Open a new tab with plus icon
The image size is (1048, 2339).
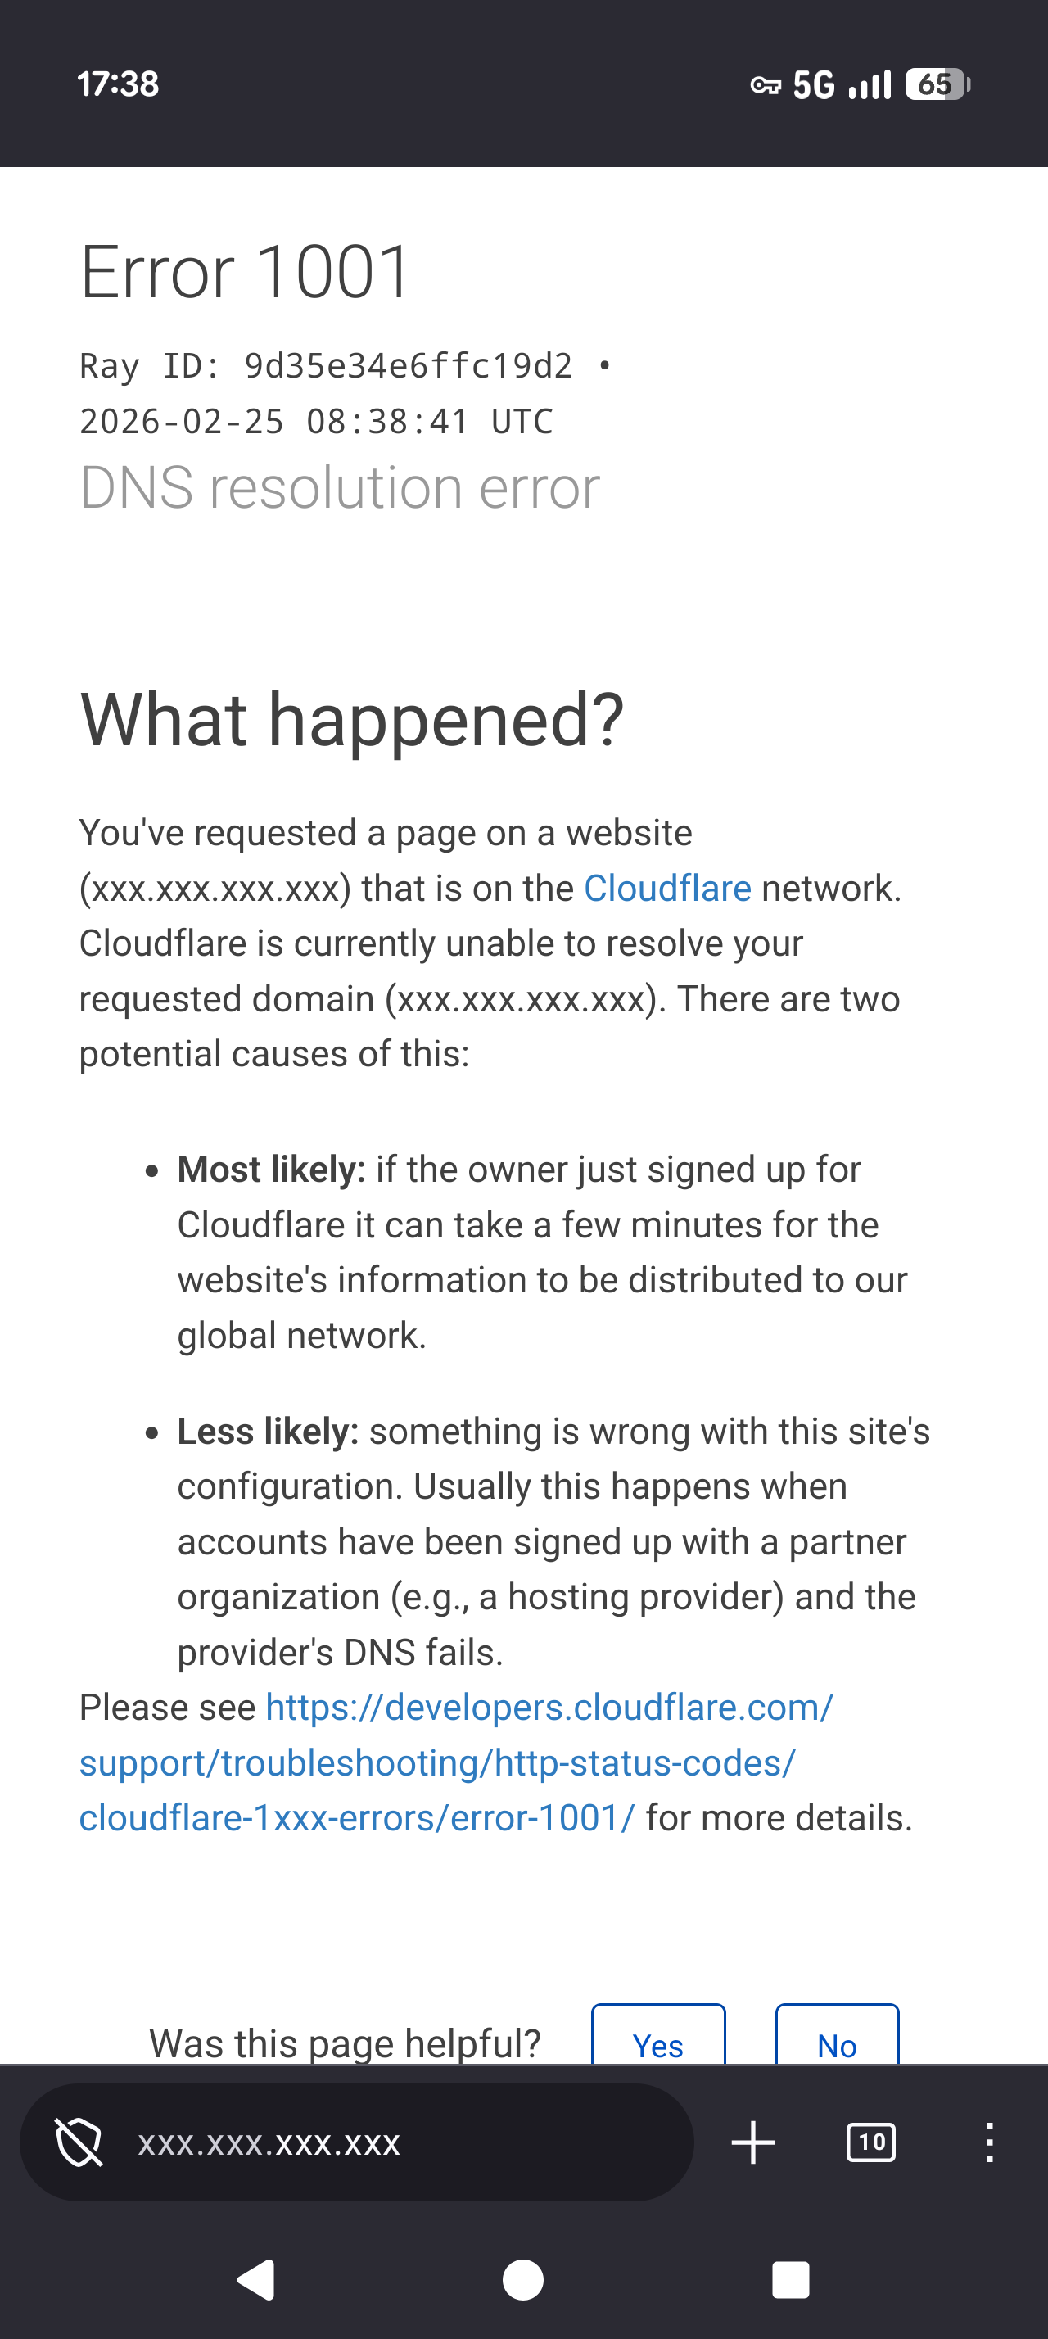(752, 2143)
